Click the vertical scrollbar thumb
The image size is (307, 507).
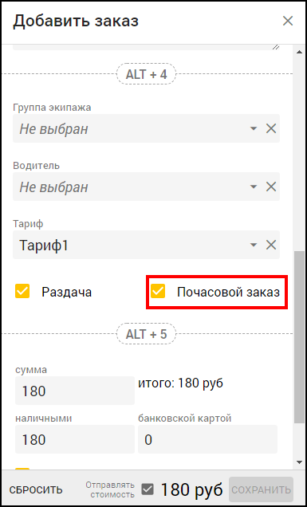299,336
